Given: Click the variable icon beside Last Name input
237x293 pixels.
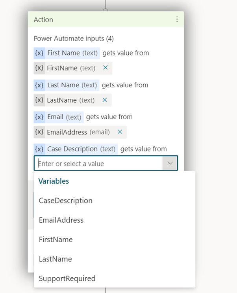Looking at the screenshot, I should [x=39, y=85].
